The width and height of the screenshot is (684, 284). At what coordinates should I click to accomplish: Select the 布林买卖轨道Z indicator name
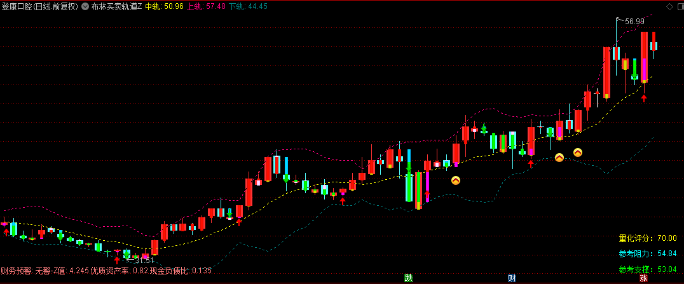(116, 6)
